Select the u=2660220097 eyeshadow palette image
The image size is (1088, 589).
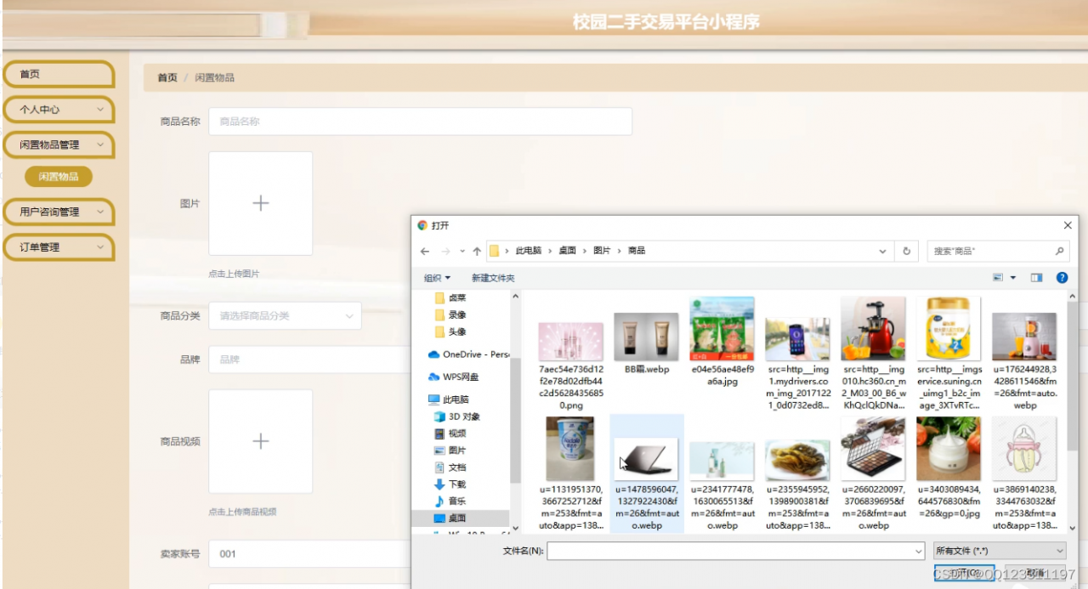coord(873,473)
